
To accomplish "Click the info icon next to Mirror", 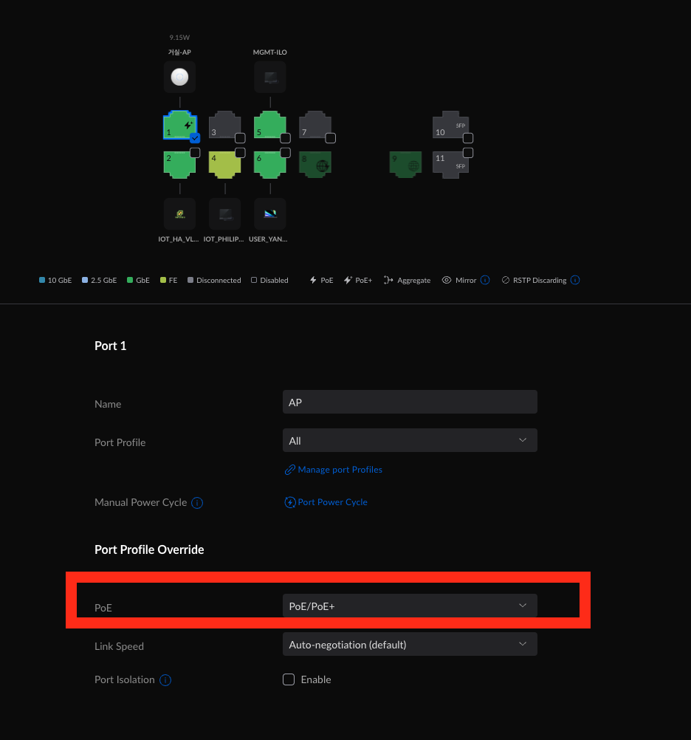I will pyautogui.click(x=485, y=281).
